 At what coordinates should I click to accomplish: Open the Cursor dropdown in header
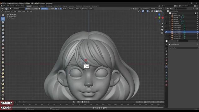click(x=91, y=9)
